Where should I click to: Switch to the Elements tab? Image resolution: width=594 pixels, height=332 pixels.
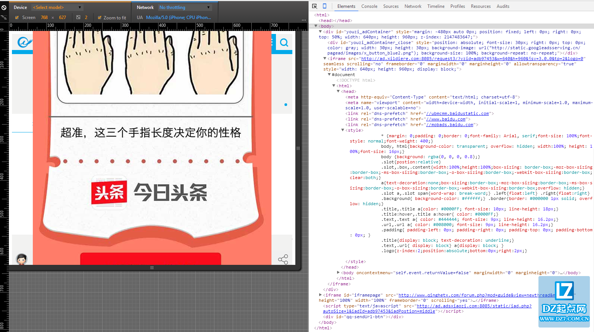tap(346, 6)
